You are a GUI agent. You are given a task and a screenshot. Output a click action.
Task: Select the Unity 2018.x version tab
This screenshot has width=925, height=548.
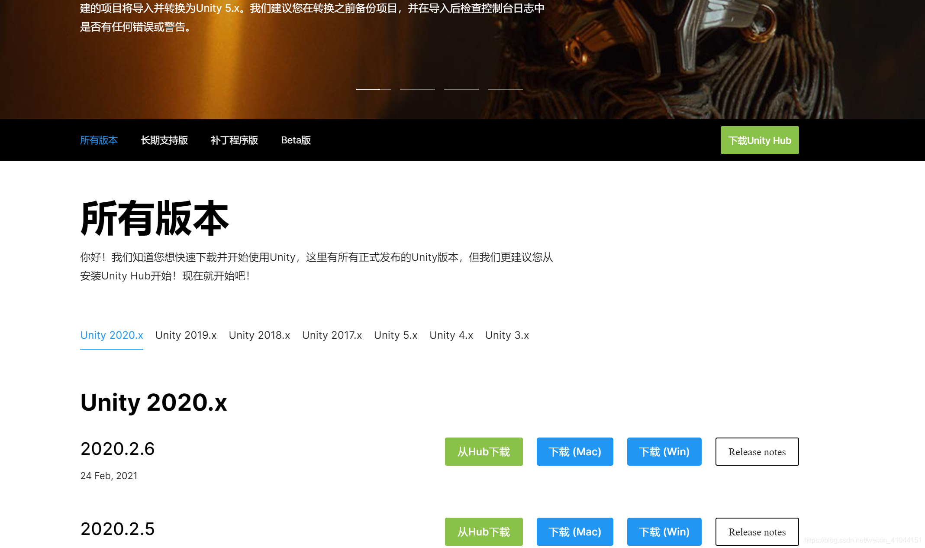click(x=259, y=335)
